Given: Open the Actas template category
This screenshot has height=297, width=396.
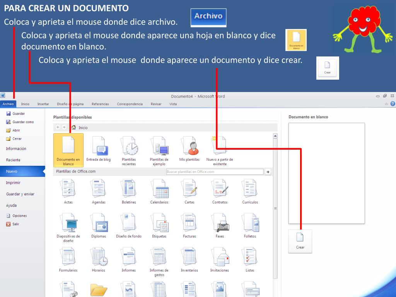Looking at the screenshot, I should tap(68, 191).
